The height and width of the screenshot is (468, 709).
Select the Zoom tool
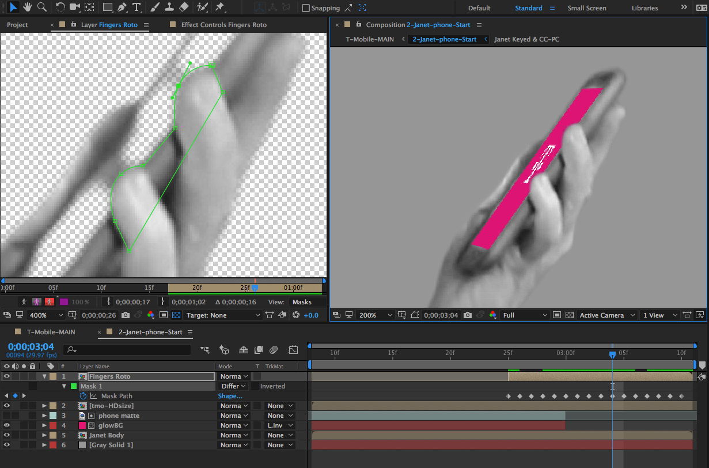click(x=41, y=7)
